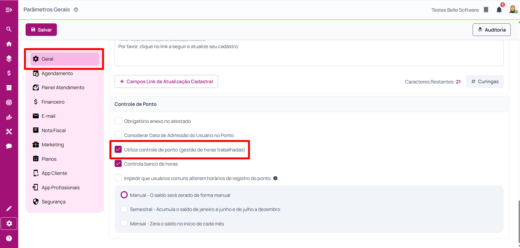Screen dimensions: 520x248
Task: Click the pencil edit sidebar icon
Action: click(x=9, y=209)
